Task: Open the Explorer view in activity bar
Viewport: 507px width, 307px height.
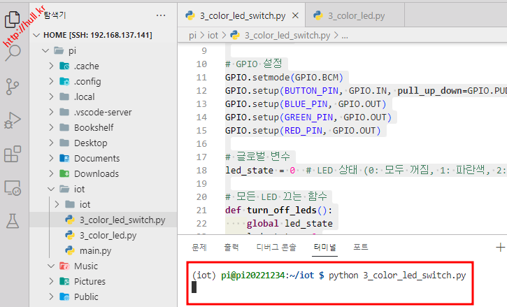Action: coord(13,19)
